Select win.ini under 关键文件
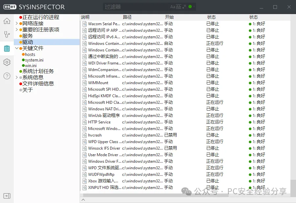296x203 pixels. click(31, 65)
